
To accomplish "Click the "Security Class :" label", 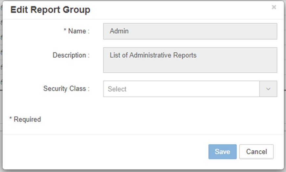I will click(x=66, y=88).
